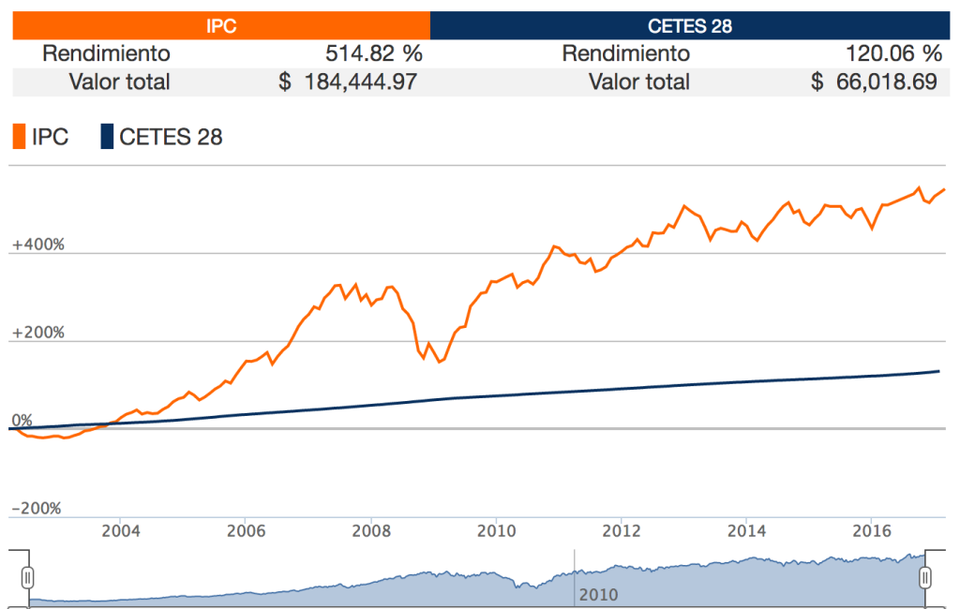Click the Rendimiento label under CETES 28
Screen dimensions: 960x609
pyautogui.click(x=625, y=53)
